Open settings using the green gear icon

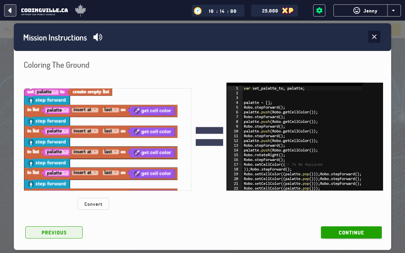point(319,10)
